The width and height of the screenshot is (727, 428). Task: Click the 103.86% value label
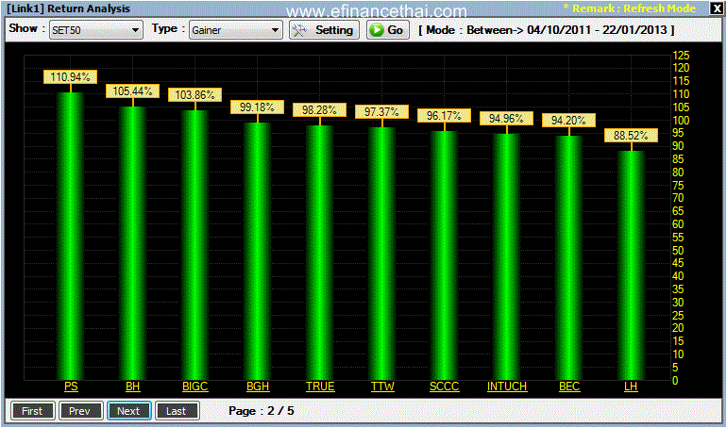[x=194, y=95]
